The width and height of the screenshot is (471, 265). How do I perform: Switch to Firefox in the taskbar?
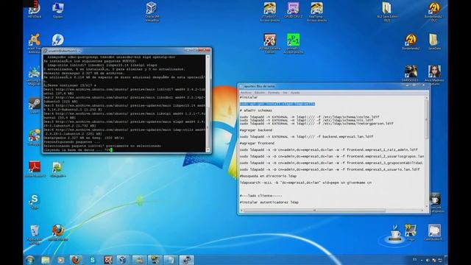(x=77, y=260)
